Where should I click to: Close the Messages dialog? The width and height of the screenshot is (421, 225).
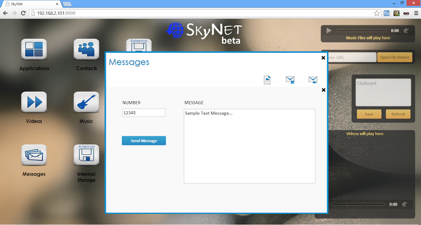click(x=323, y=58)
